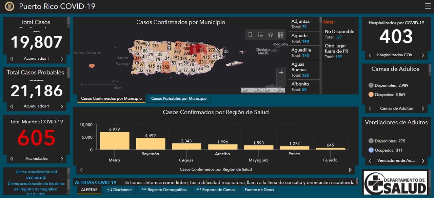Viewport: 434px width, 198px height.
Task: Click gray Disponibles swatch in Ventiladores legend
Action: (371, 141)
